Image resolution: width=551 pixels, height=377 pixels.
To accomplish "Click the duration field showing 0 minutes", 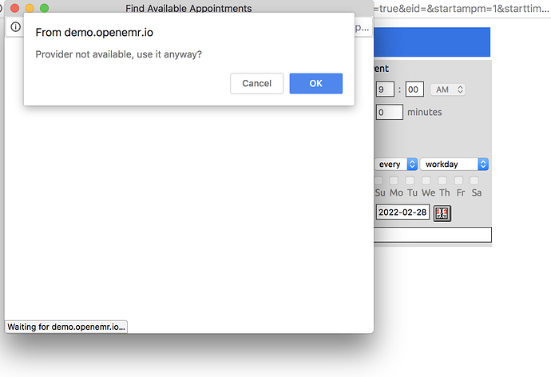I will tap(389, 112).
